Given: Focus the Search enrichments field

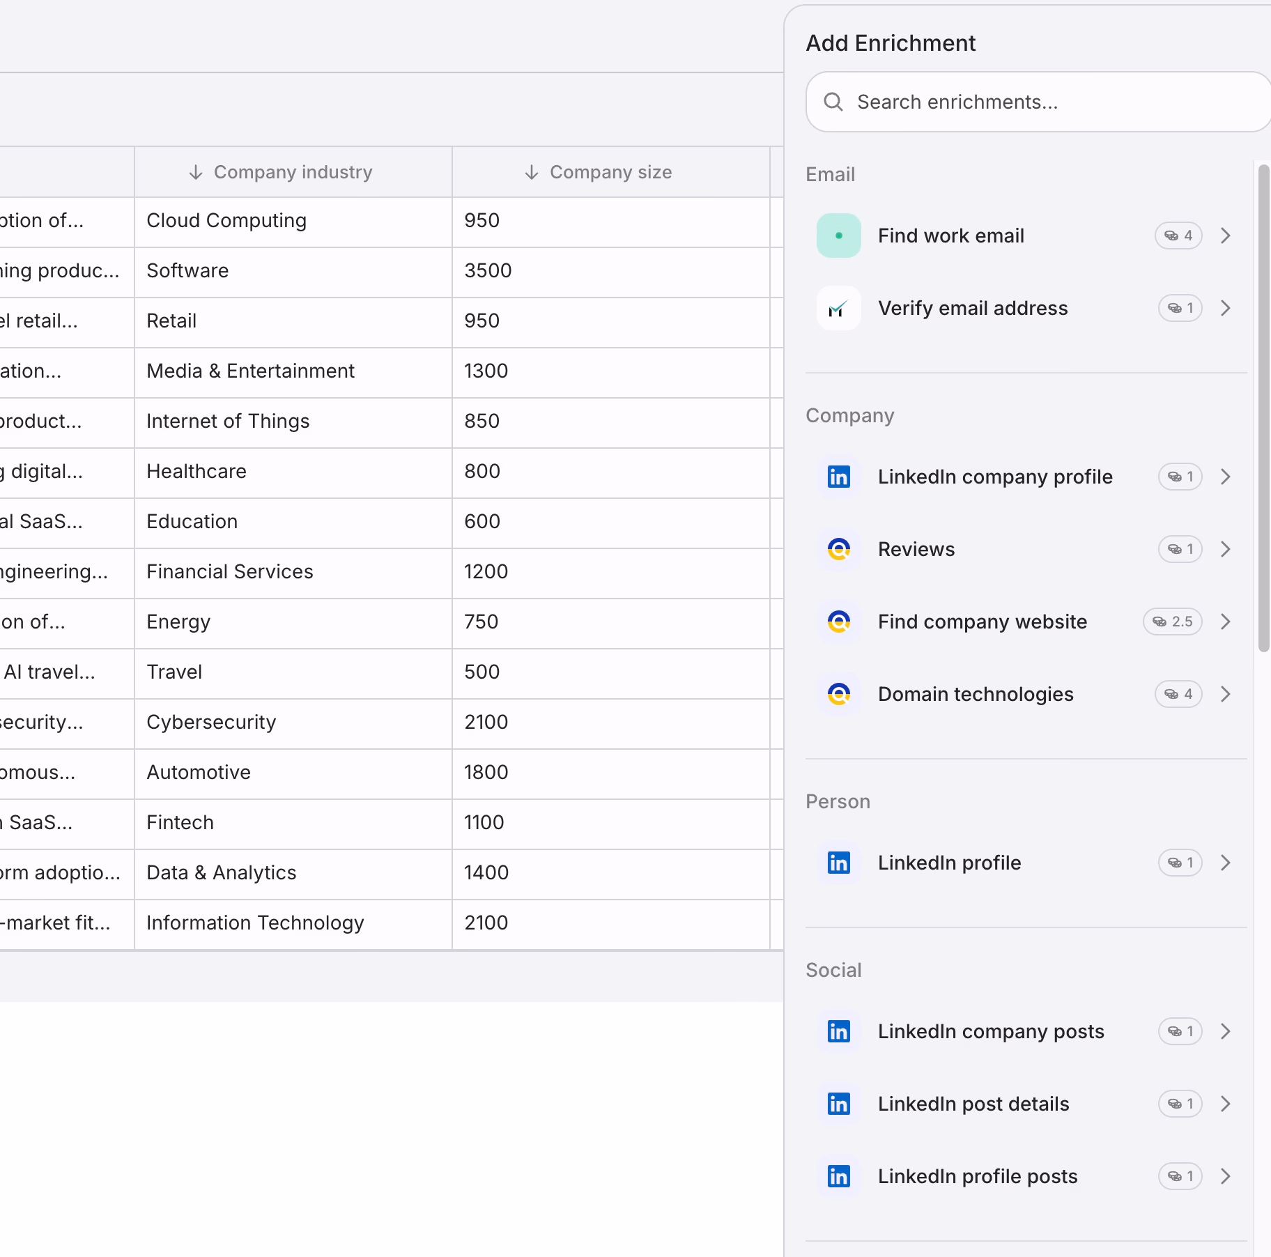Looking at the screenshot, I should (x=1038, y=102).
